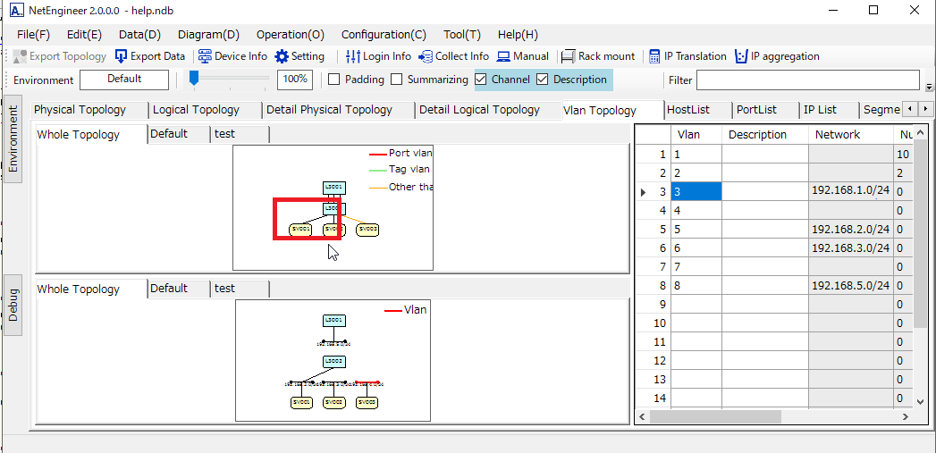936x453 pixels.
Task: Enable the Padding checkbox
Action: point(334,80)
